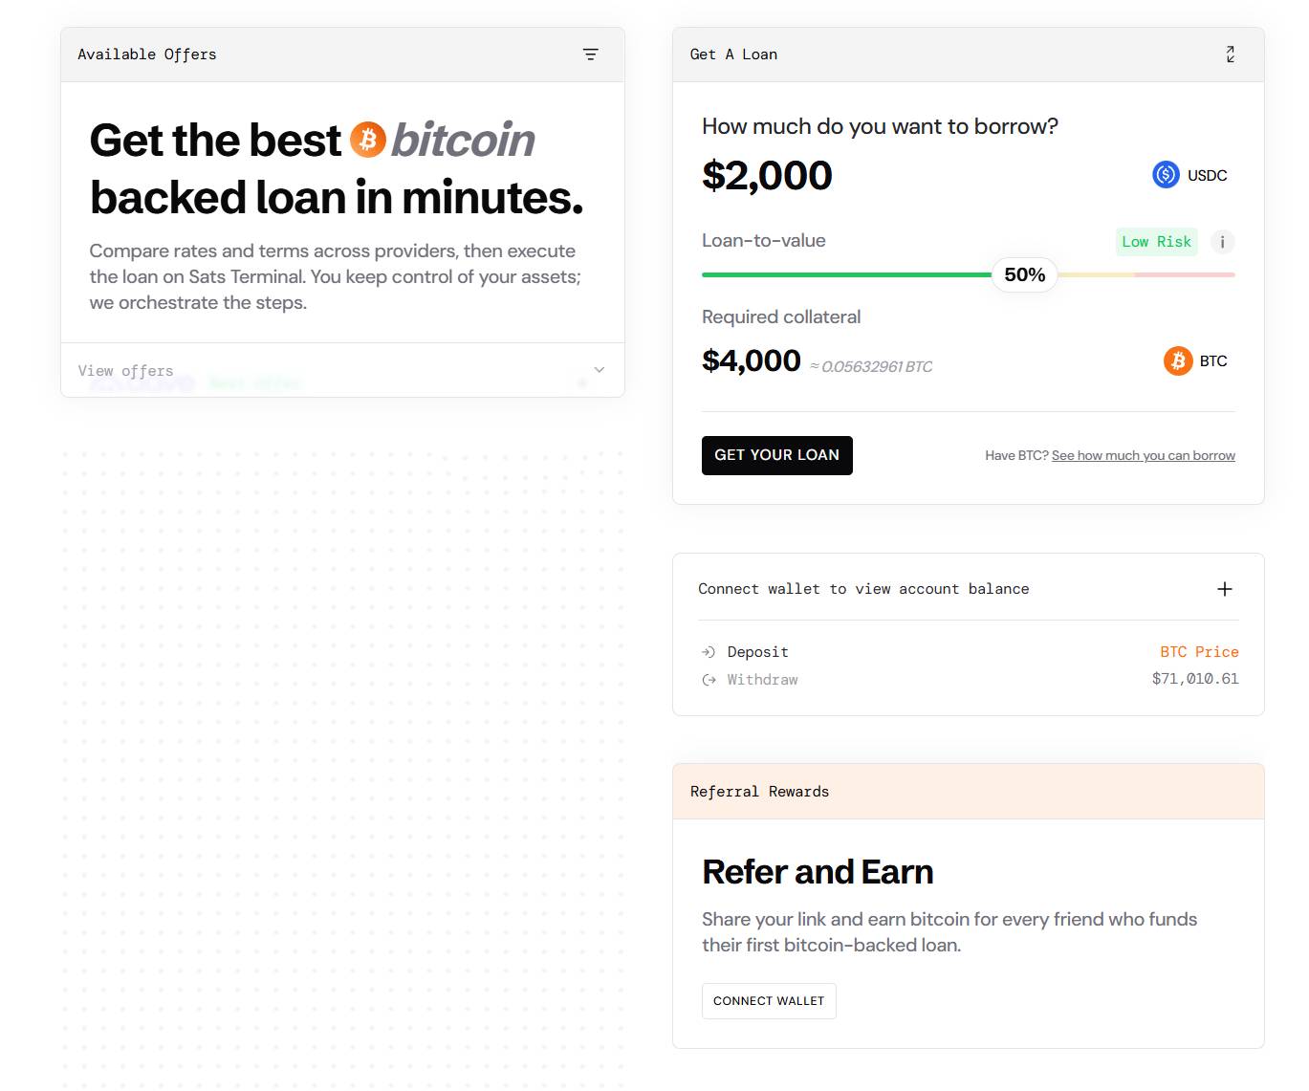The image size is (1309, 1091).
Task: Open the filter icon in Available Offers
Action: [x=590, y=55]
